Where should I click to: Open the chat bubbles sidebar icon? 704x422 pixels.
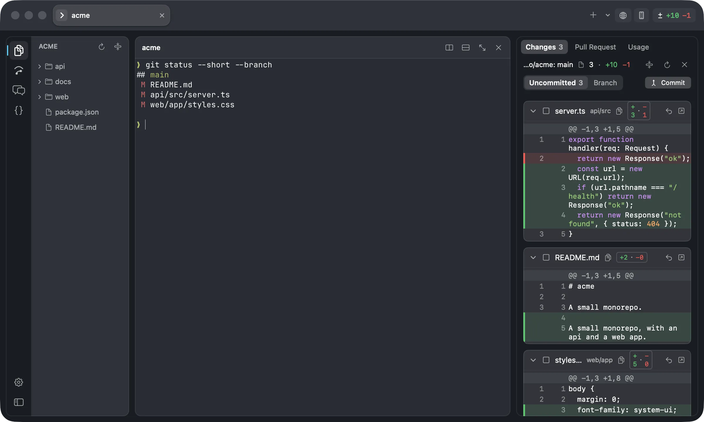point(19,90)
